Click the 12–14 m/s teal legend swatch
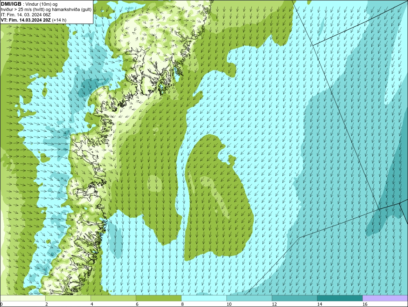The width and height of the screenshot is (408, 307). (295, 298)
